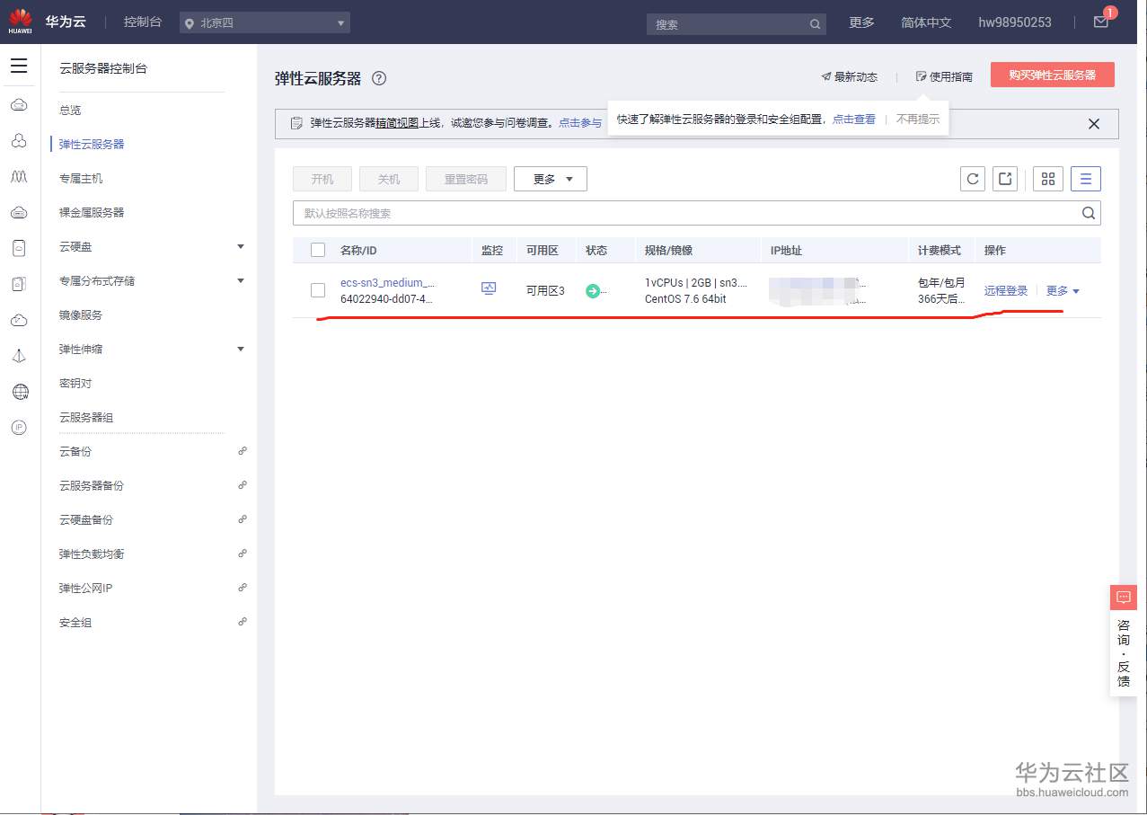
Task: Open 密钥对 in sidebar
Action: tap(75, 383)
